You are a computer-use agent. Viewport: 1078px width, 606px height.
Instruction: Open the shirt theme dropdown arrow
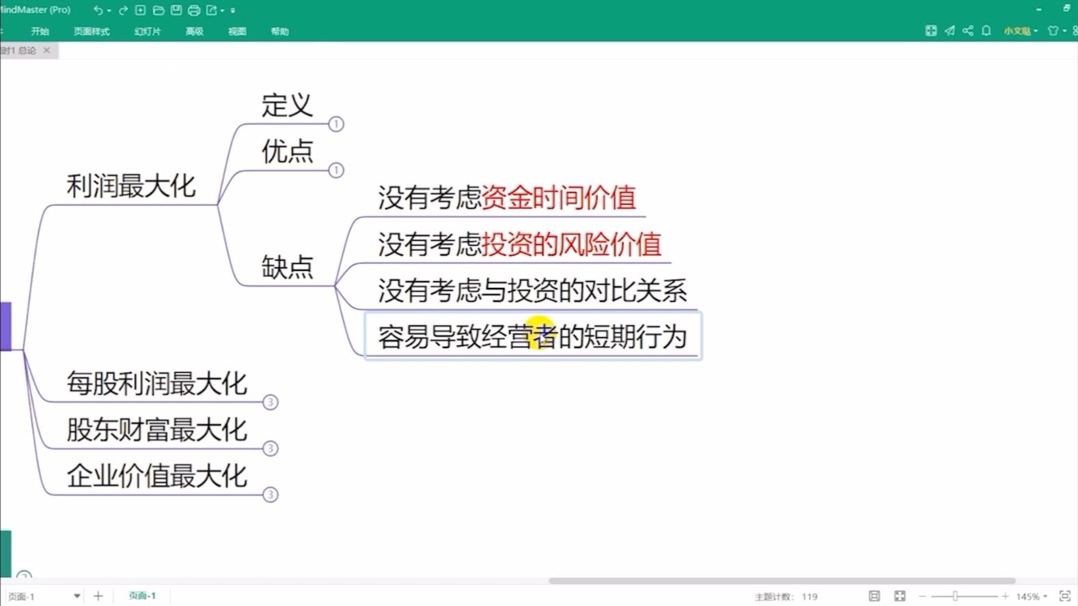click(1064, 31)
